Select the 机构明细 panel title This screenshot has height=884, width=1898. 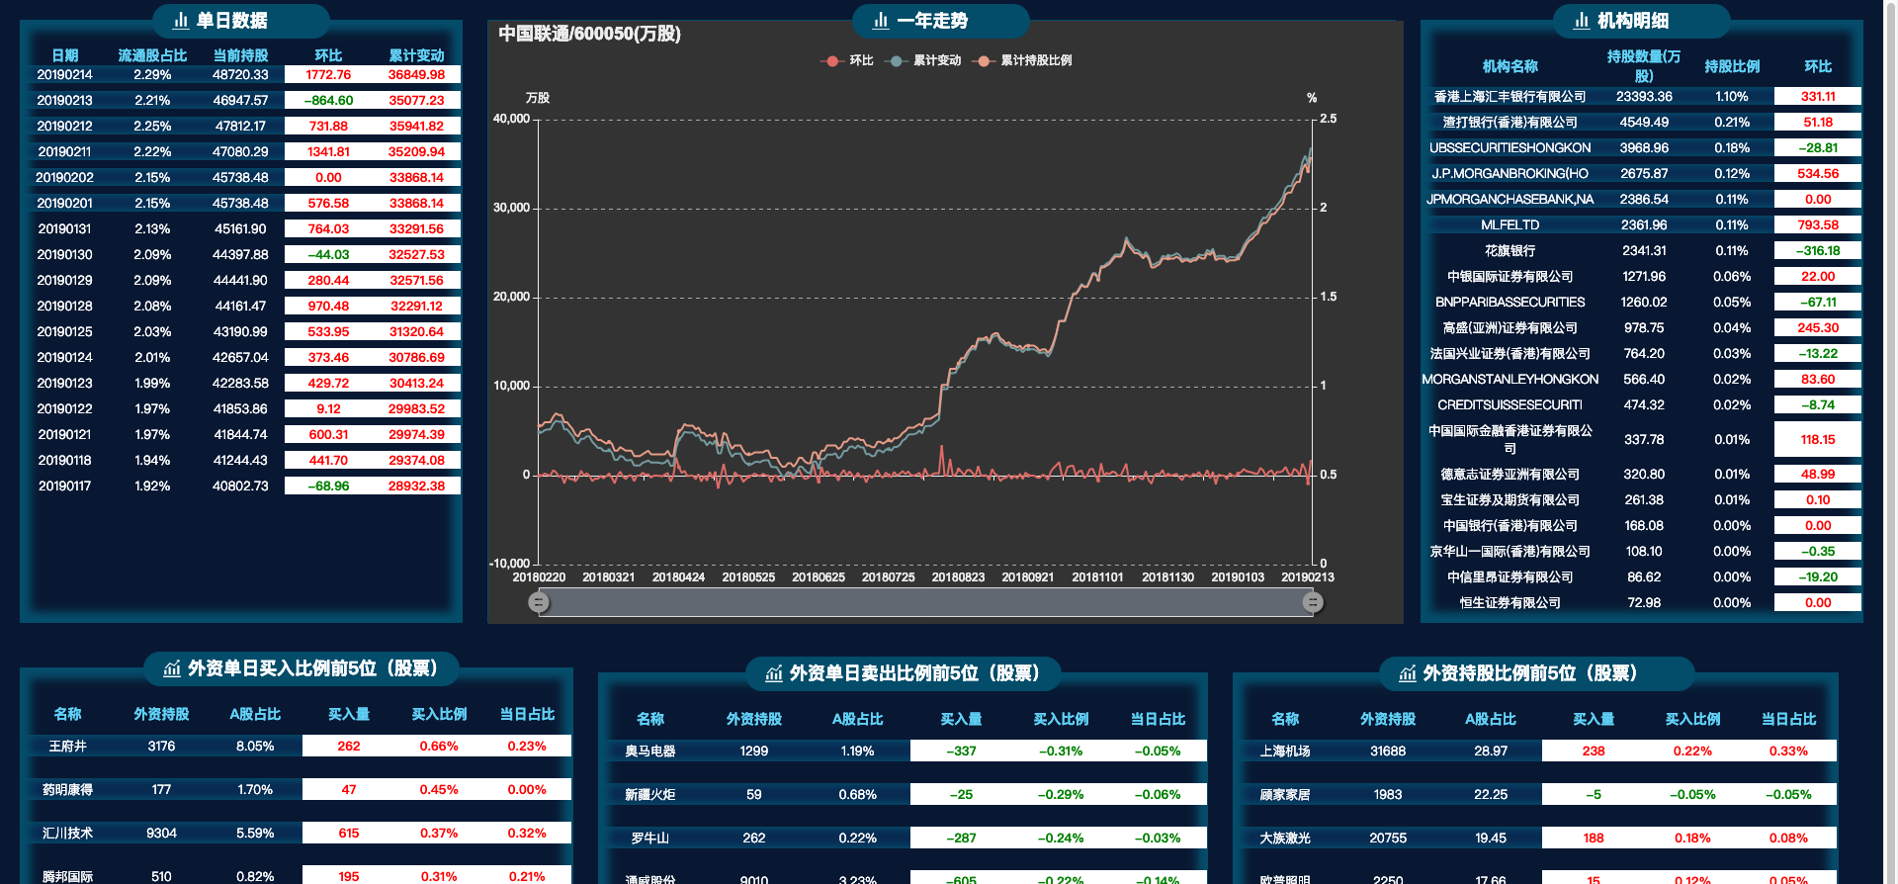[x=1633, y=21]
